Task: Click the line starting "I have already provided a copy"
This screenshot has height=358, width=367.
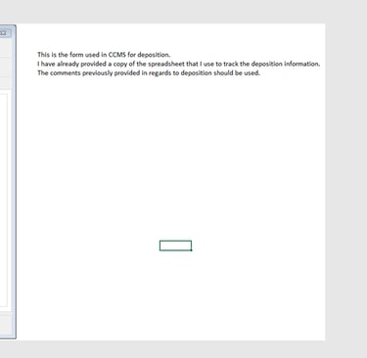Action: point(178,64)
